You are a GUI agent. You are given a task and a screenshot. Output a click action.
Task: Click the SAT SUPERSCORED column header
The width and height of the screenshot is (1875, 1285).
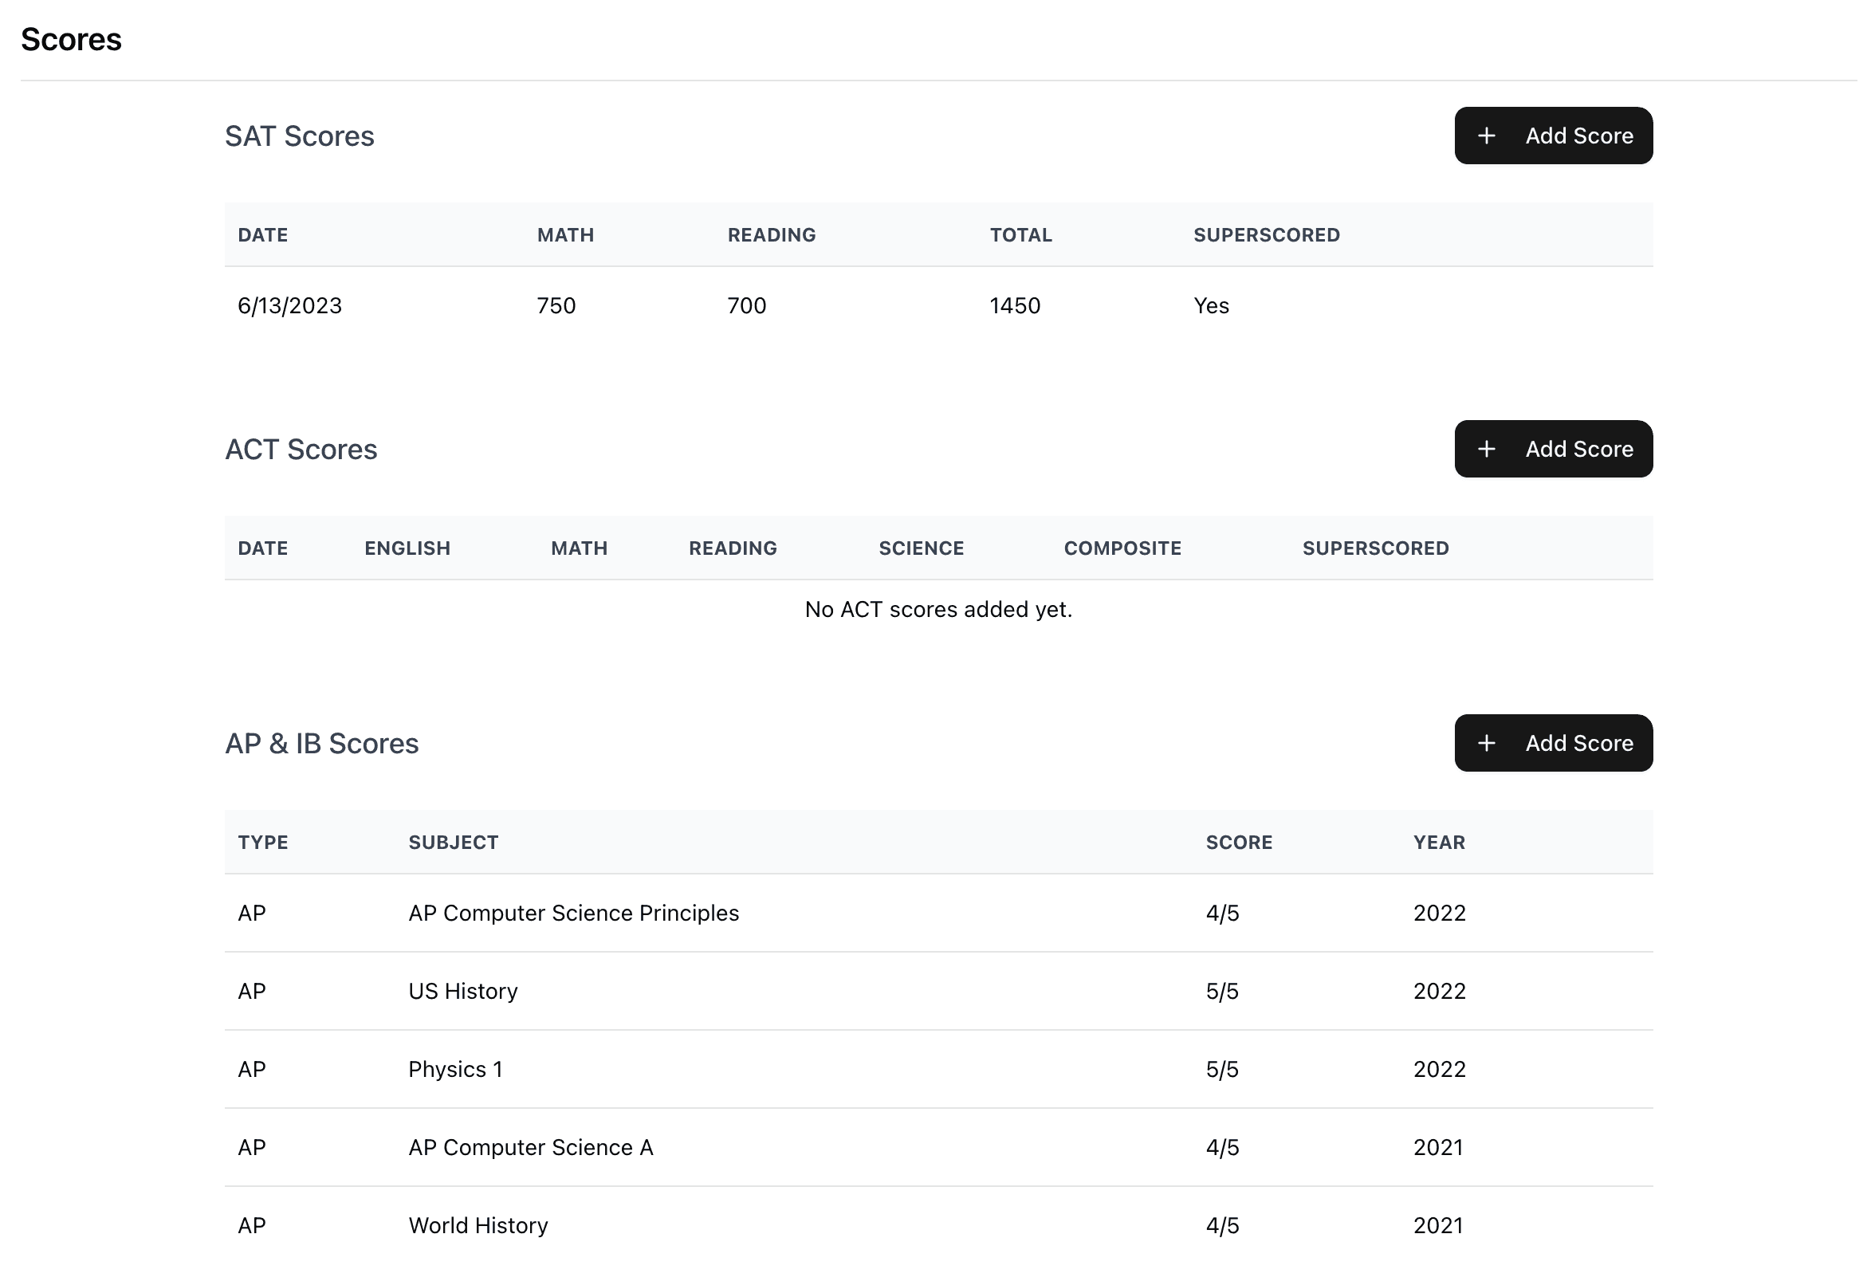click(1266, 234)
